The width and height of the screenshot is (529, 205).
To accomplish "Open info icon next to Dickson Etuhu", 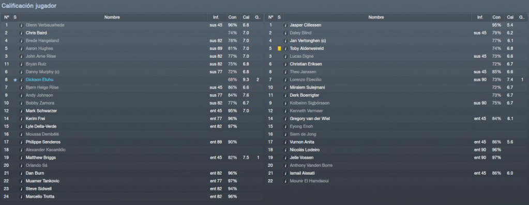I will (22, 80).
